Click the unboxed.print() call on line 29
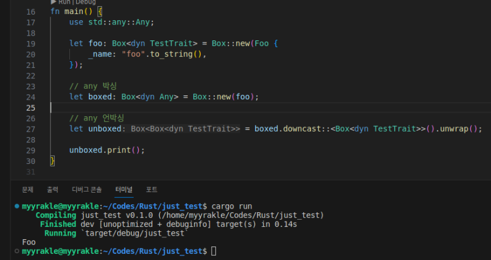The width and height of the screenshot is (491, 260). click(107, 150)
